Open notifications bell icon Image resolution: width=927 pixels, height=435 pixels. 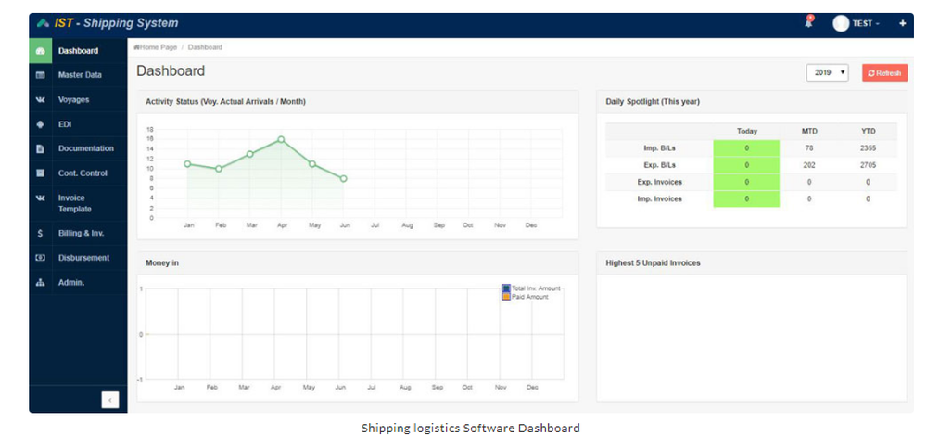[x=808, y=22]
